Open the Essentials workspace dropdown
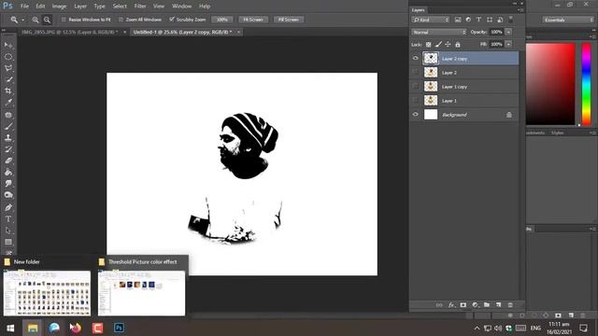This screenshot has height=336, width=598. pos(568,20)
